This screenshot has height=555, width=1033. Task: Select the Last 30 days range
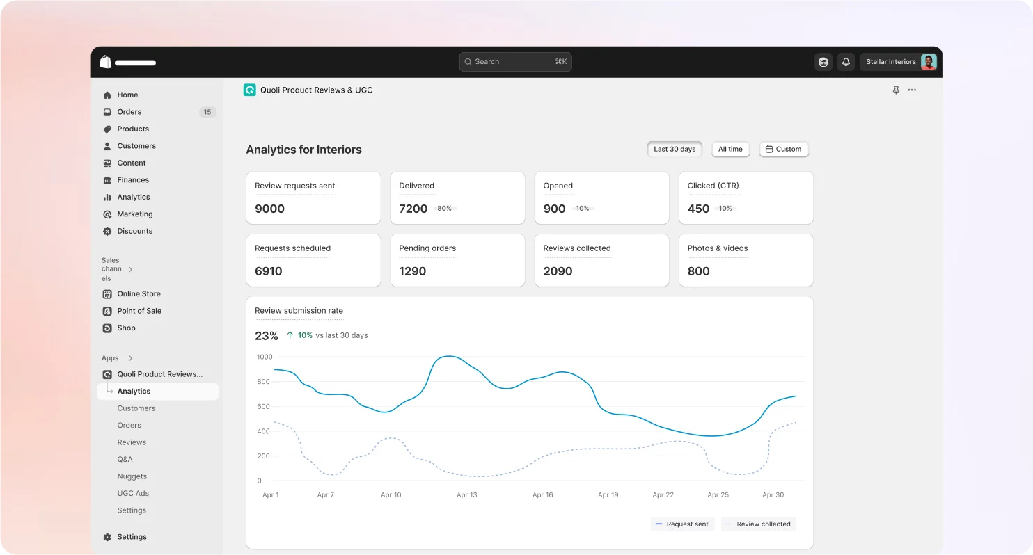tap(675, 150)
